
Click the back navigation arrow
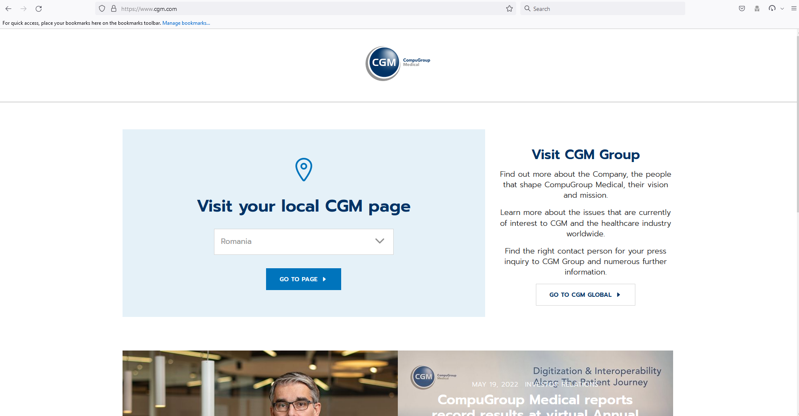pos(8,8)
